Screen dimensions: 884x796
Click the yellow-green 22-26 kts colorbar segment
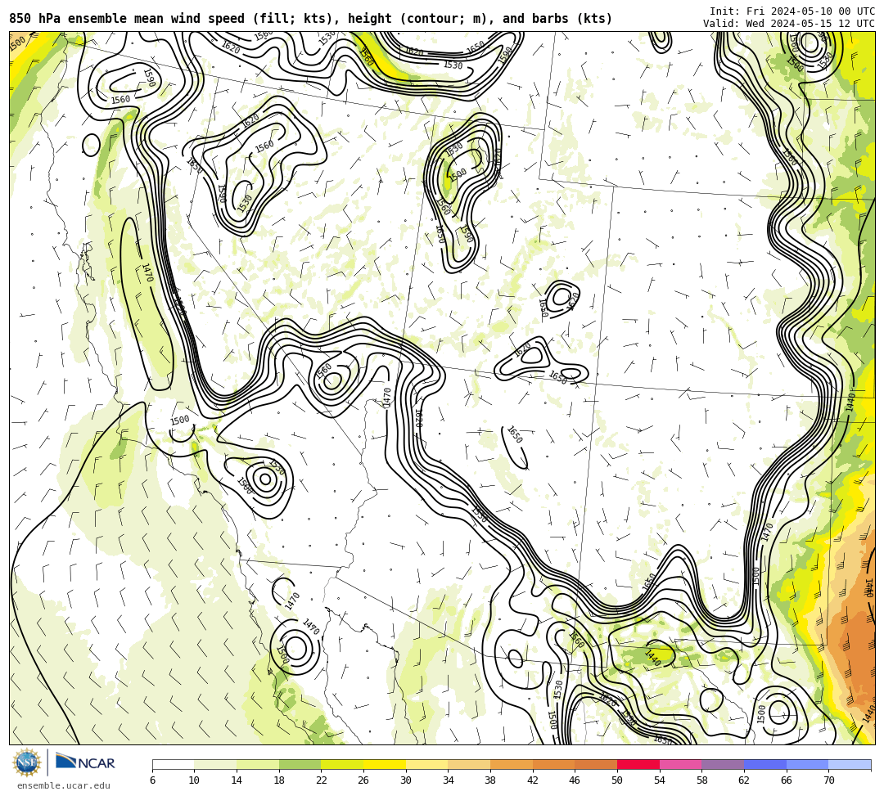342,765
